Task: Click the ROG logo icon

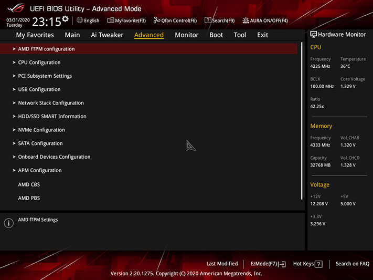Action: pos(16,8)
